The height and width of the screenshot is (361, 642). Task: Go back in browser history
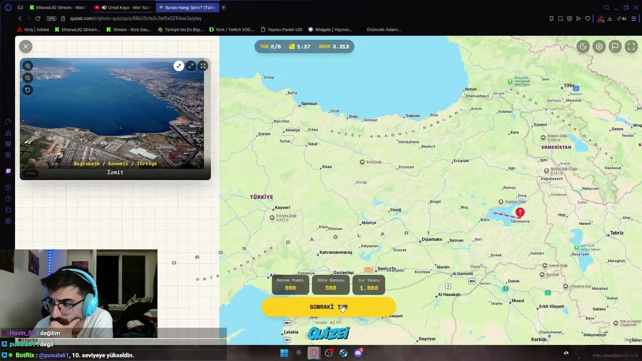click(20, 19)
